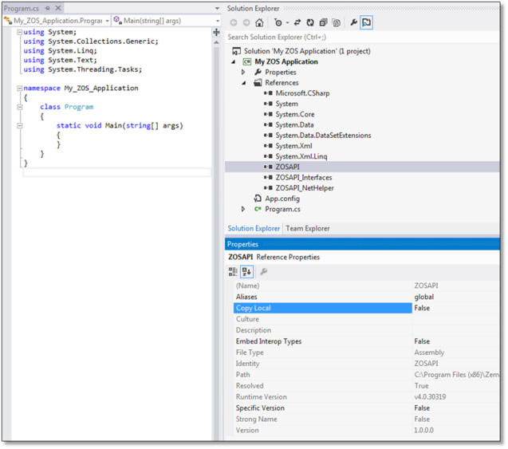Select the ZOSAPI_NetHelper reference
Viewport: 508px width, 449px height.
(x=305, y=188)
